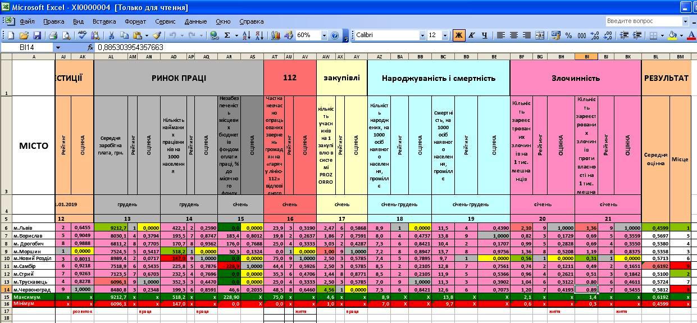Open the 60% zoom dropdown
Image resolution: width=697 pixels, height=323 pixels.
pos(324,35)
